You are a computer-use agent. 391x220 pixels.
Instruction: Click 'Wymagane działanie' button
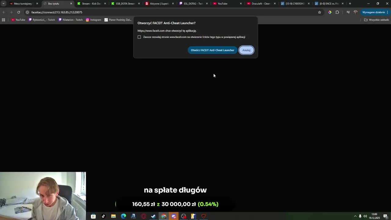point(375,12)
